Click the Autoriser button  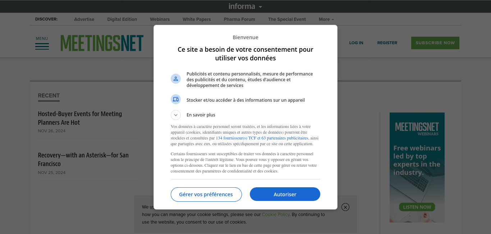coord(285,194)
